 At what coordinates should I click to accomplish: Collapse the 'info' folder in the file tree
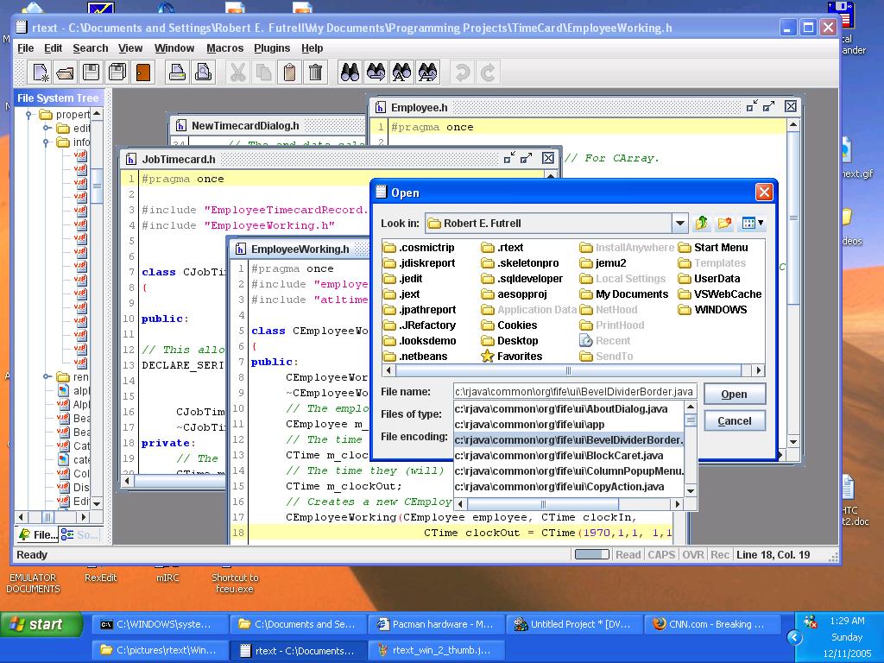47,142
